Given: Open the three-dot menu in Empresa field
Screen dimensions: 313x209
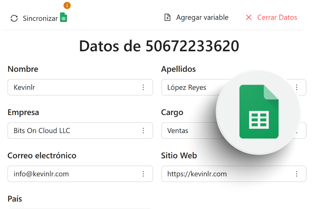Looking at the screenshot, I should 143,131.
